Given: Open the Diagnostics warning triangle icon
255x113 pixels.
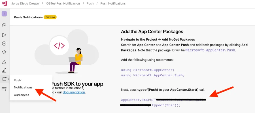Looking at the screenshot, I should [4, 62].
